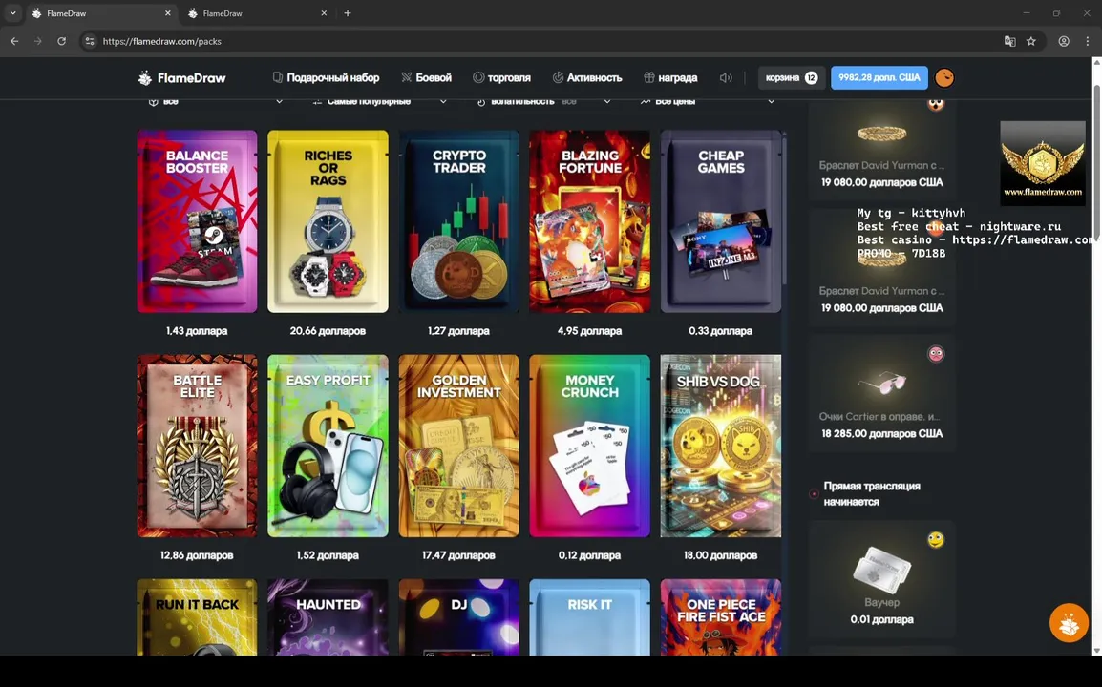Open the Crypto Trader pack
Screen dimensions: 1102x687
(x=459, y=221)
